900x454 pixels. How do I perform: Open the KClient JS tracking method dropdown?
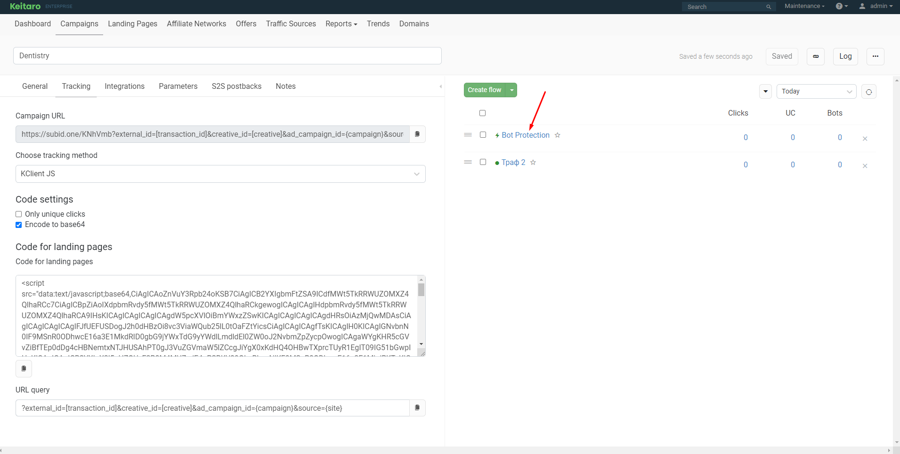[220, 174]
